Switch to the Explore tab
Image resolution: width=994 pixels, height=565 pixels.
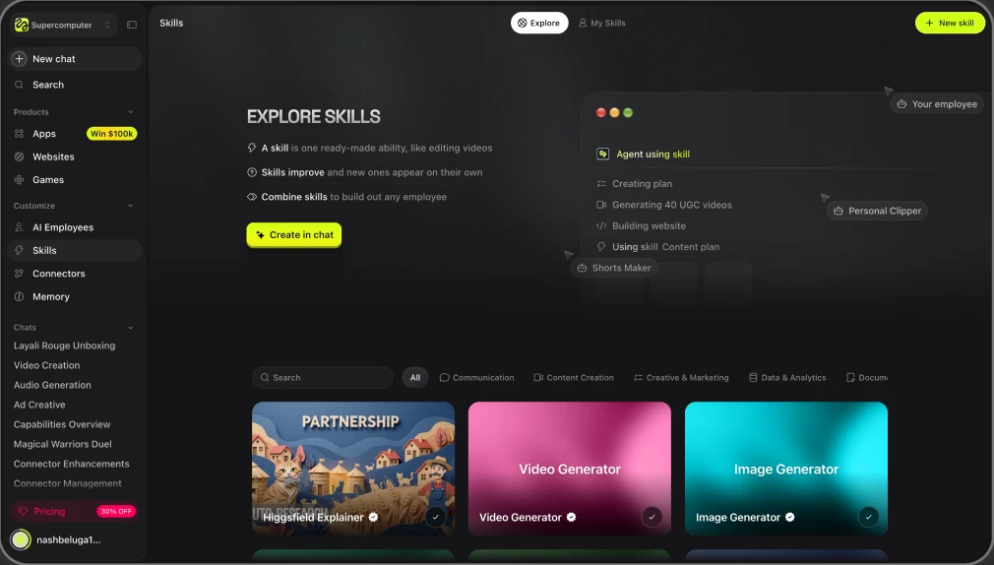[x=539, y=23]
